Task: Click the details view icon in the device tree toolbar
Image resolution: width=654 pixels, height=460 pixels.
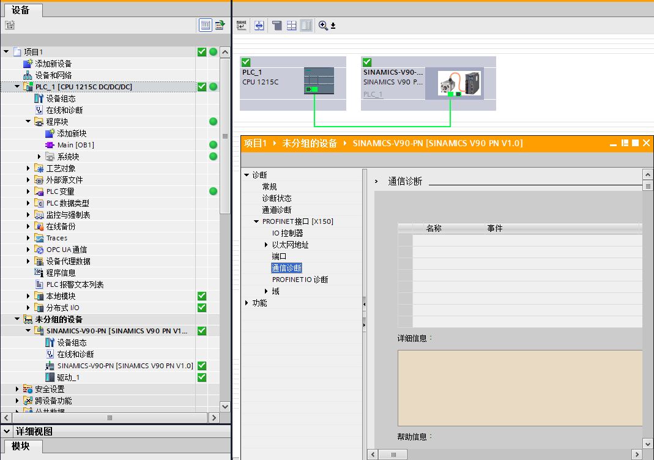Action: 205,25
